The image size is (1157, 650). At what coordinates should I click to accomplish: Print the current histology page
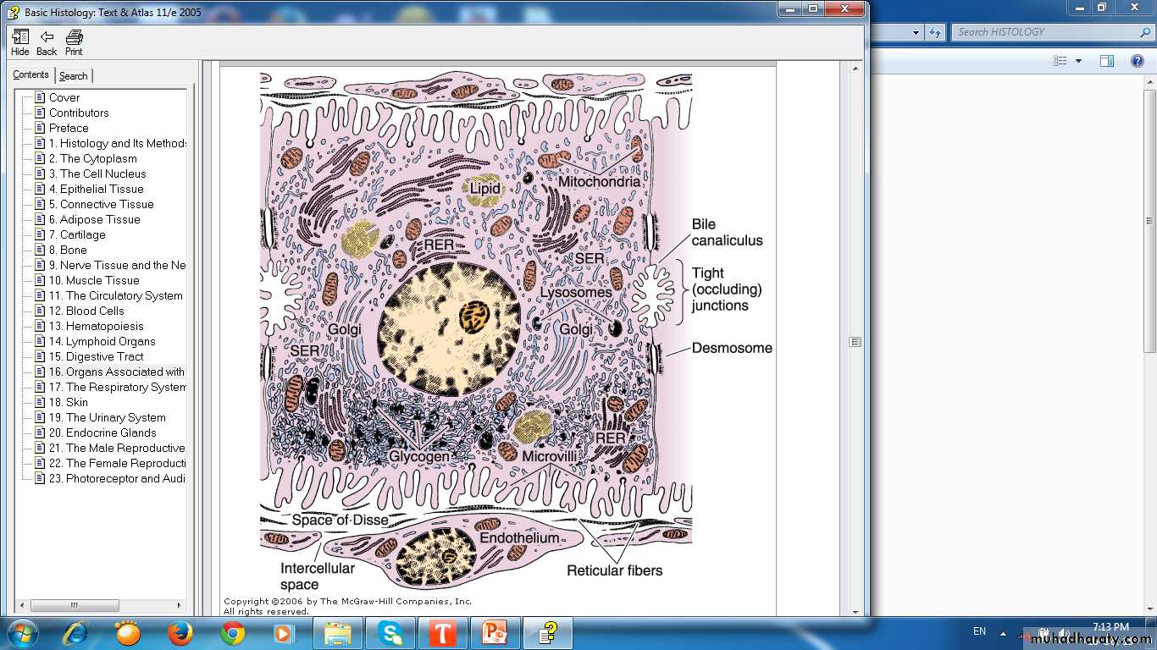pyautogui.click(x=74, y=42)
